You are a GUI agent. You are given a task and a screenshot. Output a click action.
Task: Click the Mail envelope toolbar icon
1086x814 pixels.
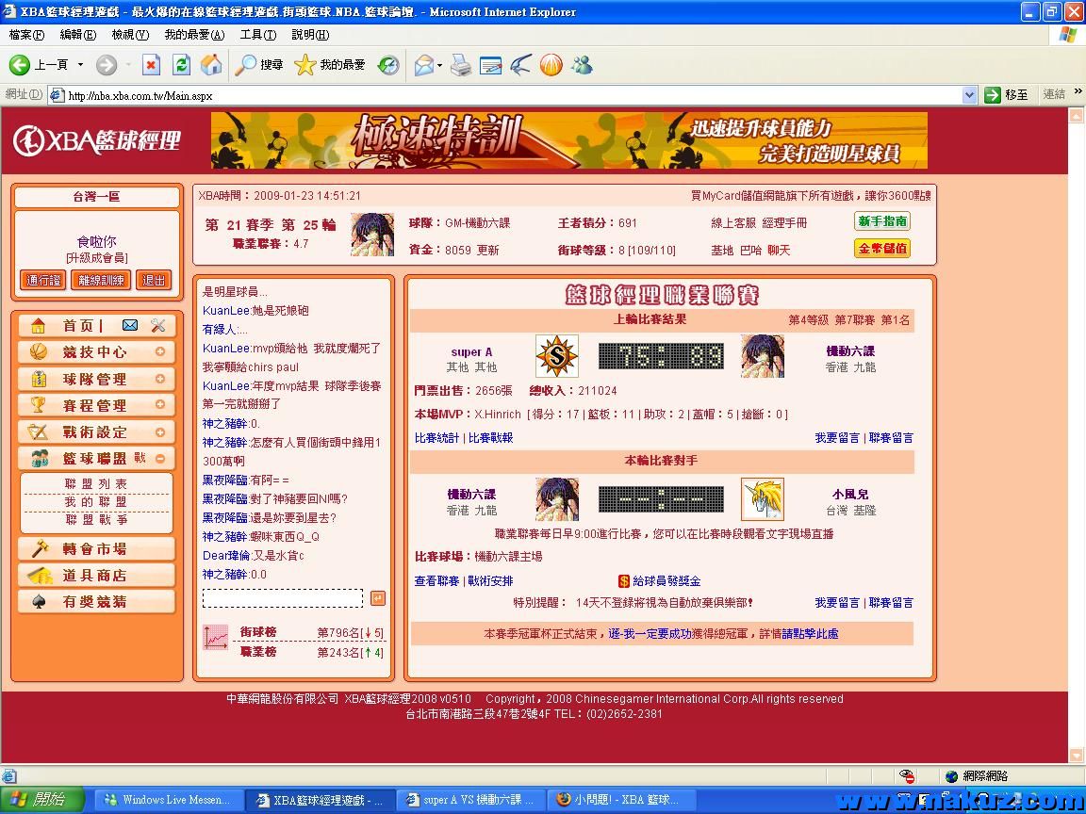point(423,65)
